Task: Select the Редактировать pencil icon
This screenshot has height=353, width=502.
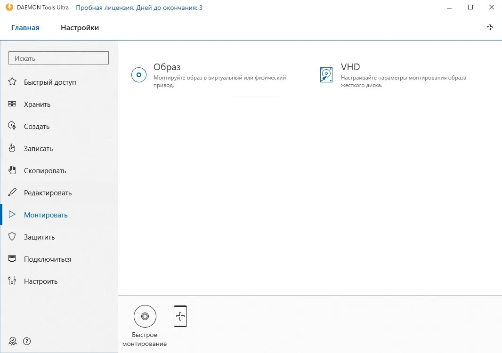Action: click(x=12, y=192)
